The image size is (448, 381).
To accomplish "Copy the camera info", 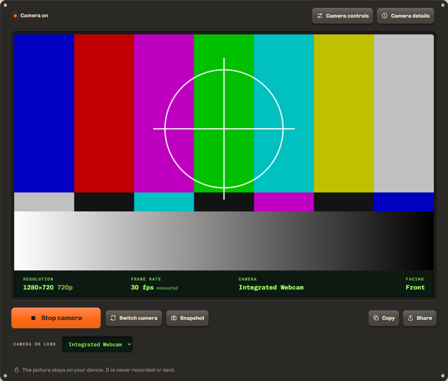I will click(384, 318).
